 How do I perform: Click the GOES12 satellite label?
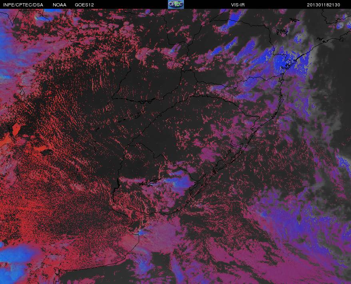coord(84,5)
